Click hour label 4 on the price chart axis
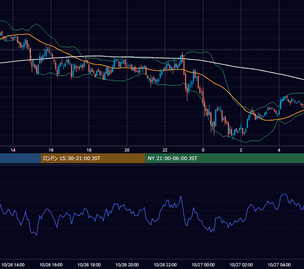The height and width of the screenshot is (269, 304). click(279, 150)
